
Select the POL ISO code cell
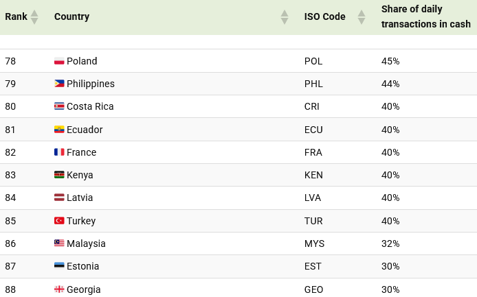click(313, 61)
